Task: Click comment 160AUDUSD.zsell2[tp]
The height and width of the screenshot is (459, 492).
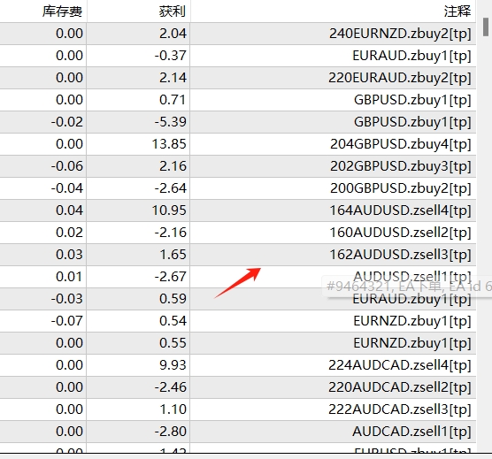Action: click(400, 233)
